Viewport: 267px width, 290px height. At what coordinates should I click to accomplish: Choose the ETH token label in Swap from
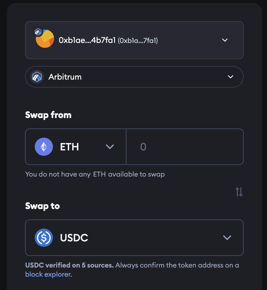[x=69, y=147]
